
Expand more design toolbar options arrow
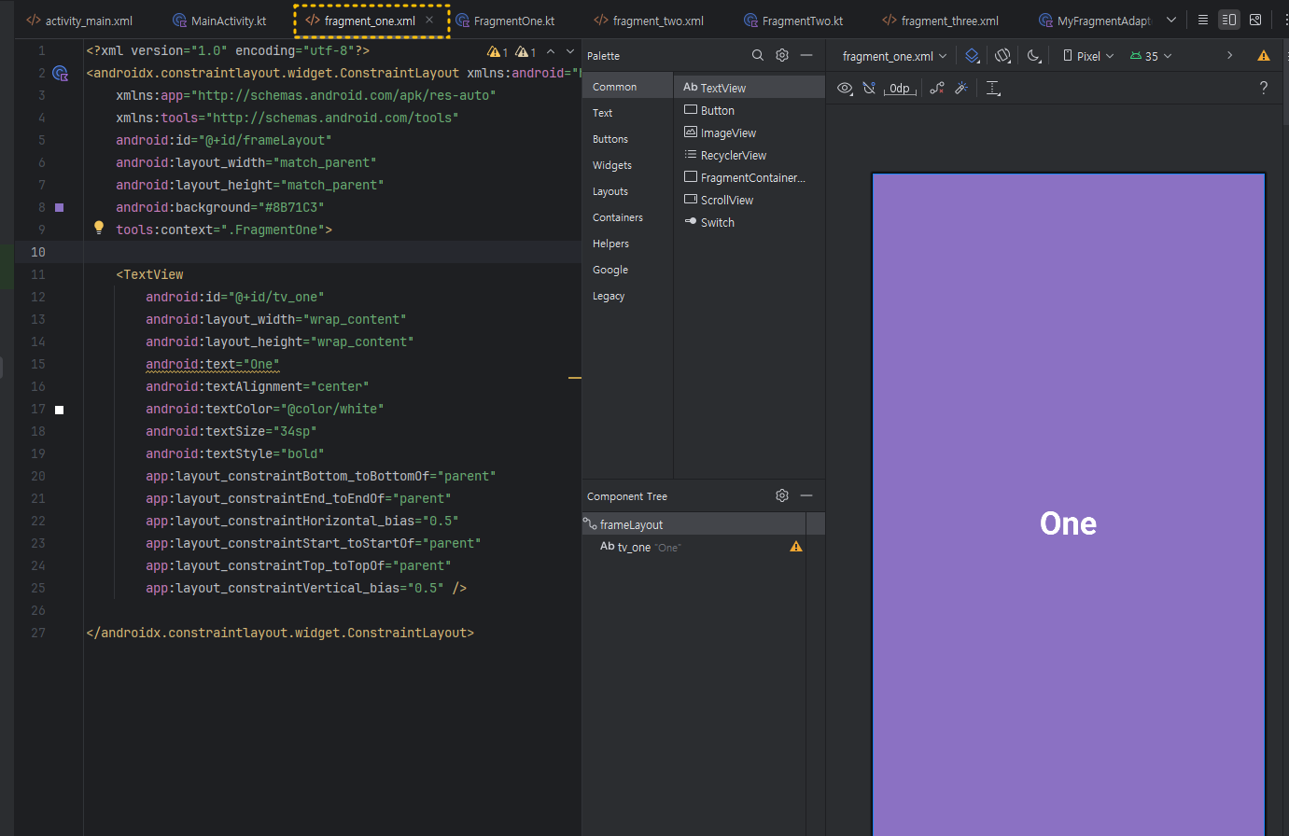click(1230, 56)
